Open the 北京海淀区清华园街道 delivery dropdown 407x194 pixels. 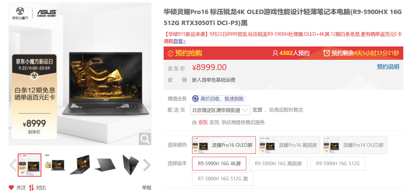220,110
